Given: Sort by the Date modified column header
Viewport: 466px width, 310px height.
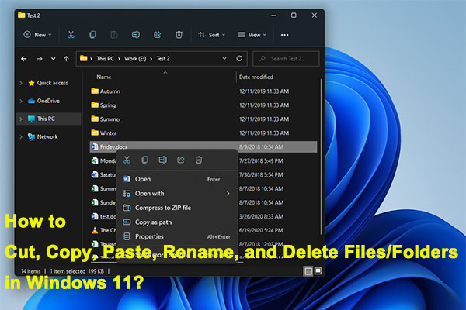Looking at the screenshot, I should (x=256, y=77).
